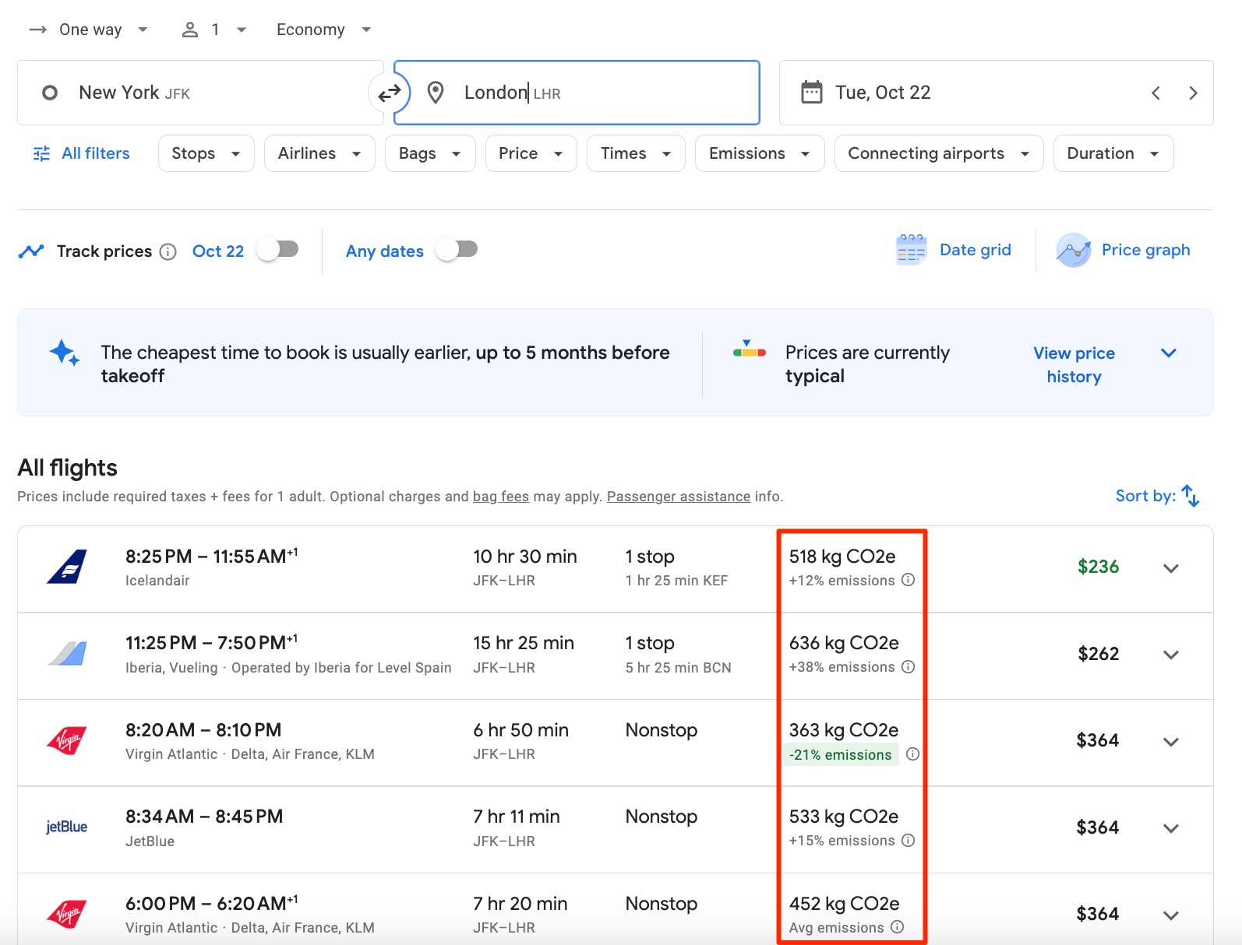
Task: Open the Duration filter
Action: coord(1113,153)
